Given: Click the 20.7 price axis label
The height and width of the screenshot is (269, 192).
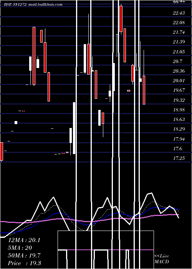Looking at the screenshot, I should (x=177, y=61).
